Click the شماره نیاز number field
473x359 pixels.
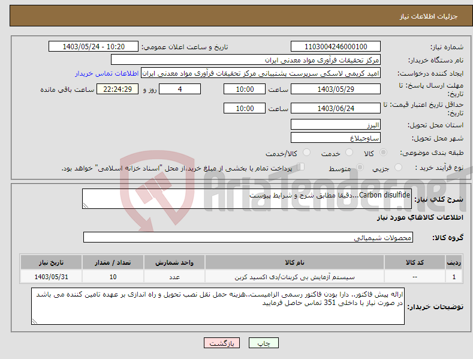tap(336, 47)
